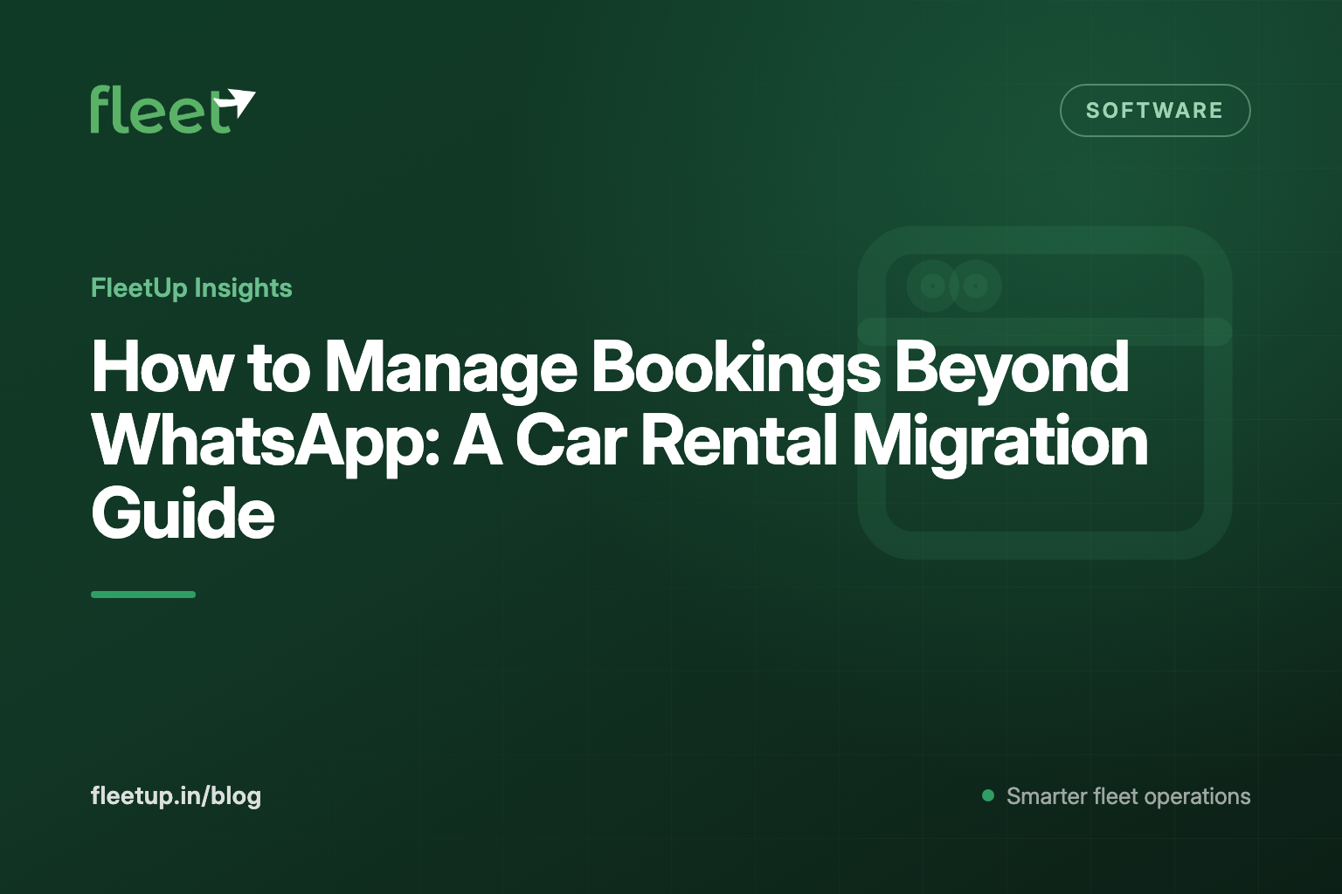Select the SOFTWARE category badge
The image size is (1342, 894).
pos(1155,110)
